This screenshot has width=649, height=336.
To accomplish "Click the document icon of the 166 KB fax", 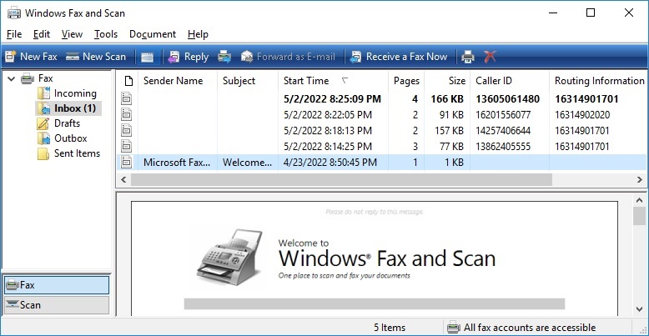I will point(126,98).
